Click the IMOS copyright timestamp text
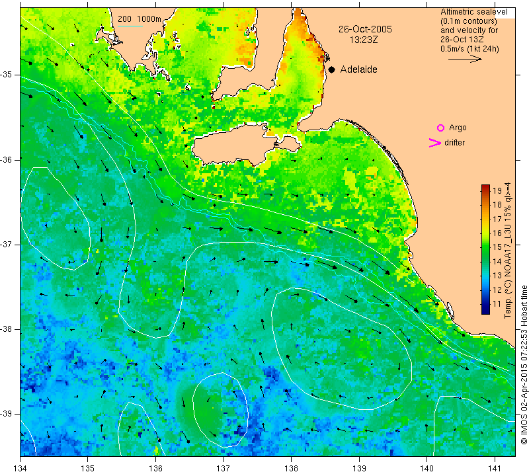 pos(524,364)
